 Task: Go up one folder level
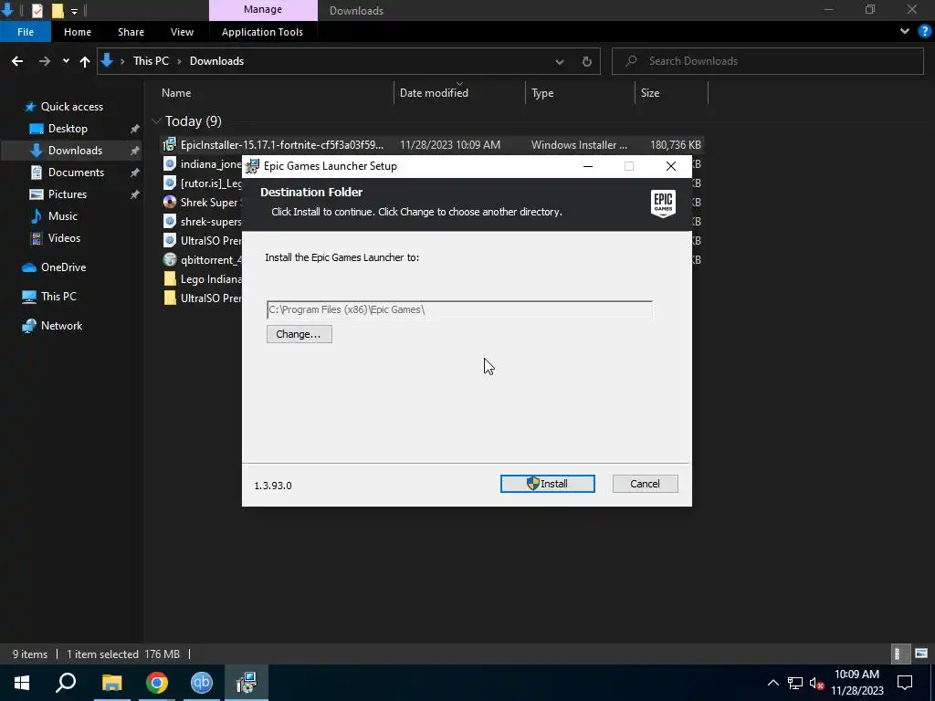(85, 61)
